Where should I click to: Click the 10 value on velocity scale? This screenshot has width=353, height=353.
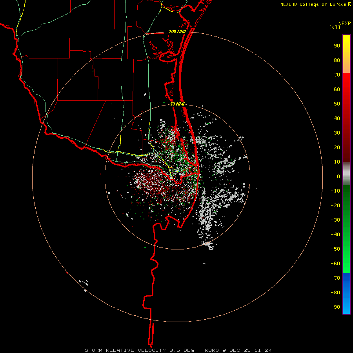click(337, 162)
